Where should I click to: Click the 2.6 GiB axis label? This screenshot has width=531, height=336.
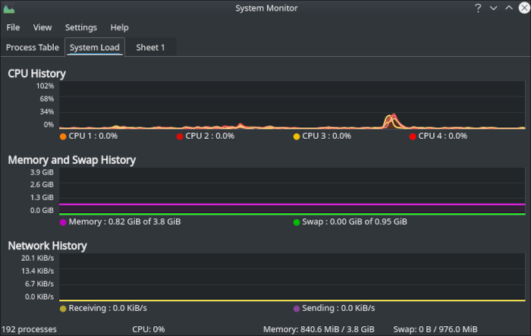click(42, 184)
